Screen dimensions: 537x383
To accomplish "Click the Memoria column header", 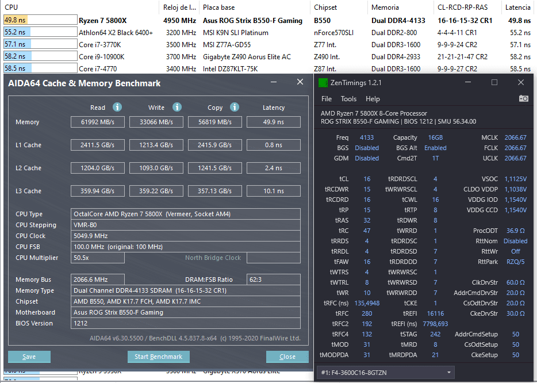I will click(385, 7).
